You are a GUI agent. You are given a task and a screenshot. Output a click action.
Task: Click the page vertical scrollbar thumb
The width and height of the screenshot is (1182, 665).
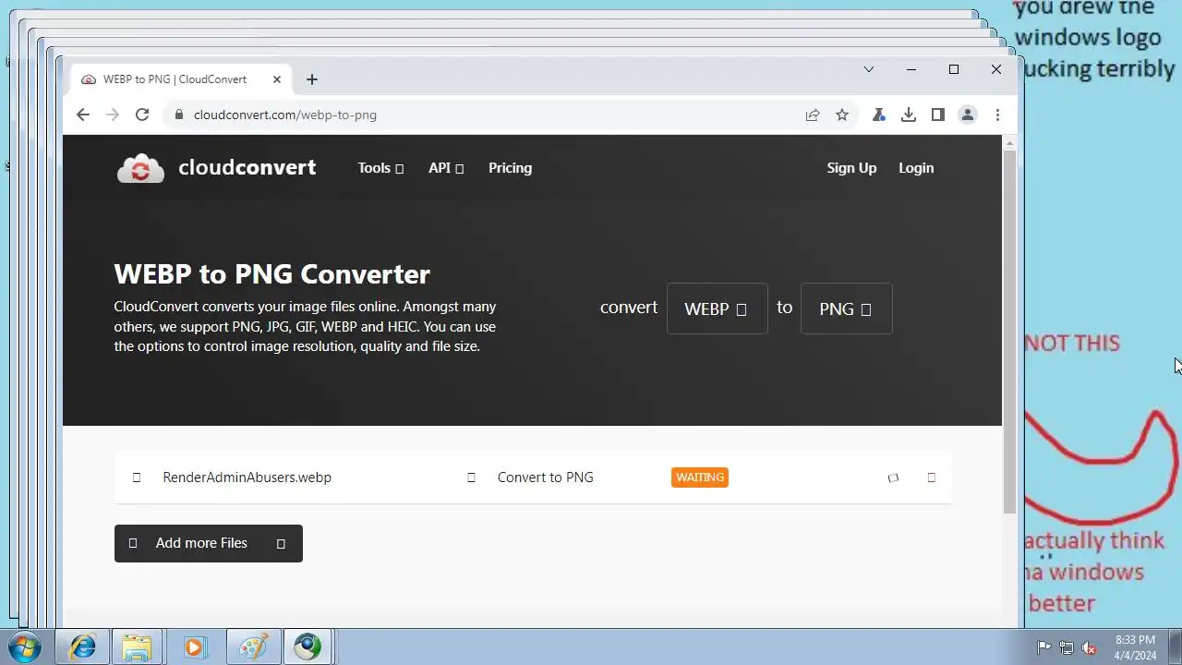pyautogui.click(x=1009, y=332)
